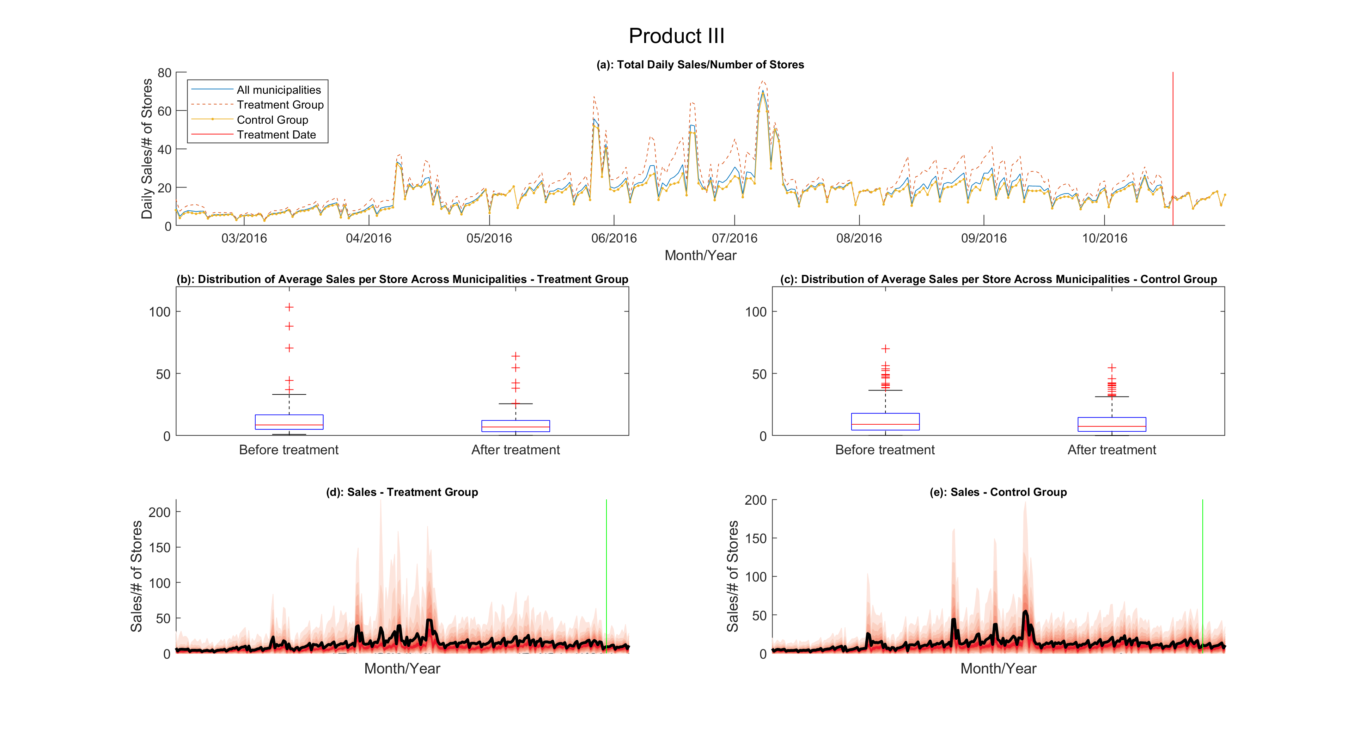The width and height of the screenshot is (1354, 732).
Task: Click 'Before treatment' label in plot (c)
Action: point(885,450)
